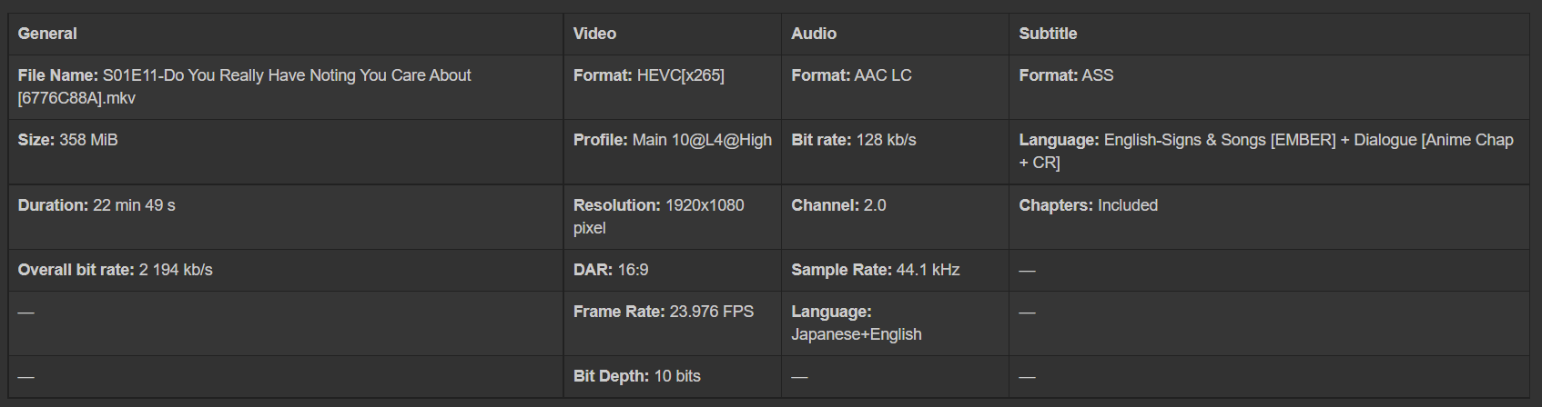
Task: Click the Profile Main 10@L4@High cell
Action: (x=672, y=140)
